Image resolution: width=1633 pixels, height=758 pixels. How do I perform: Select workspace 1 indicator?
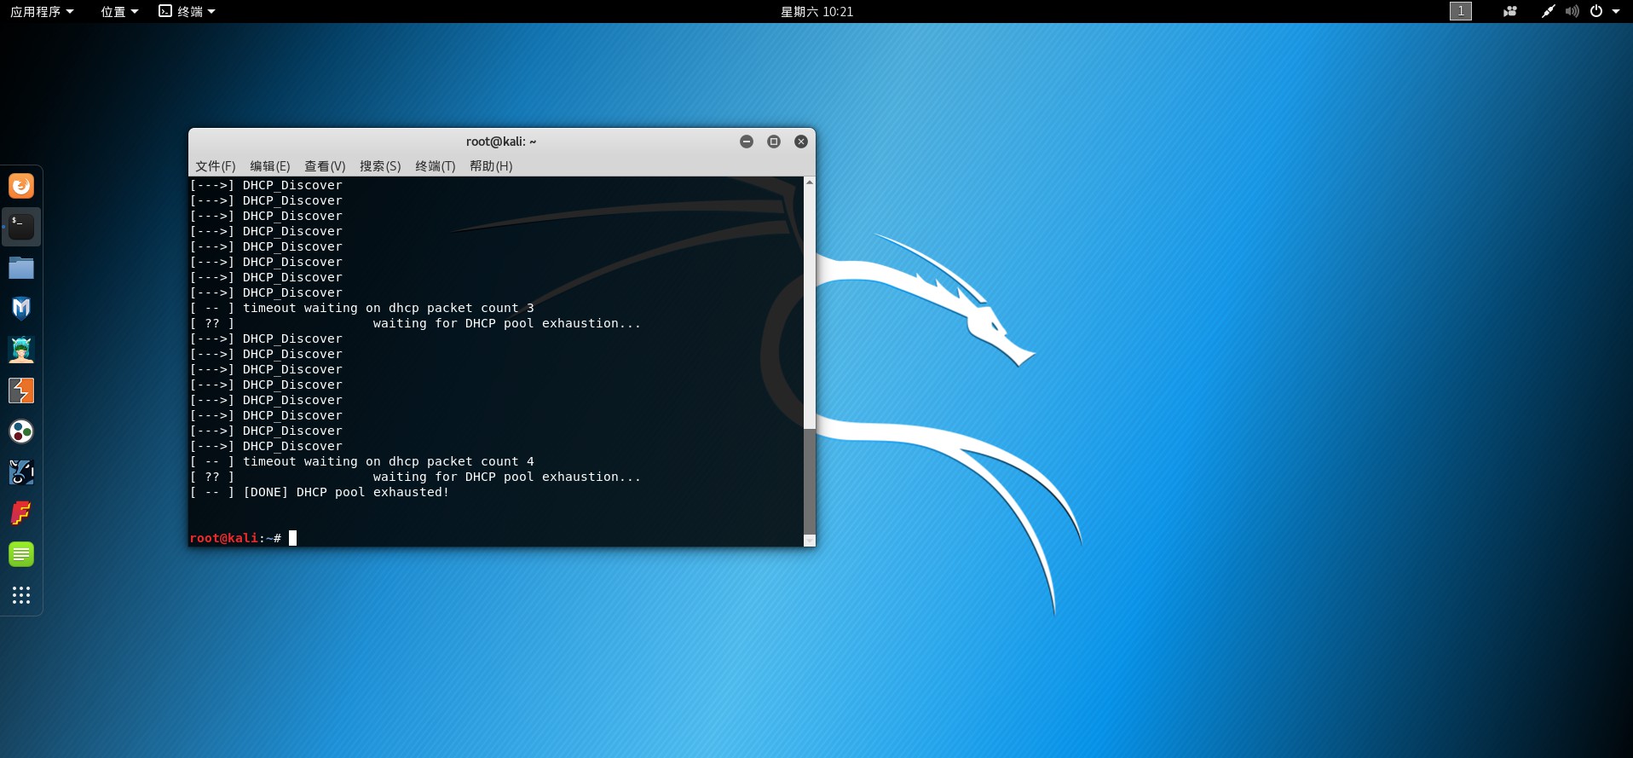pyautogui.click(x=1461, y=11)
